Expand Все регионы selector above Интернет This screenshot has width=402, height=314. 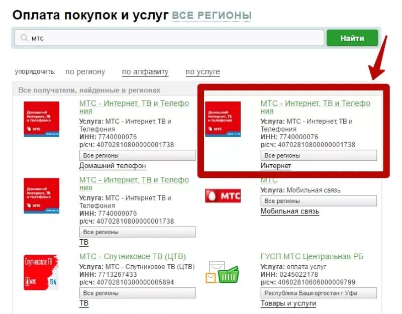pos(319,155)
